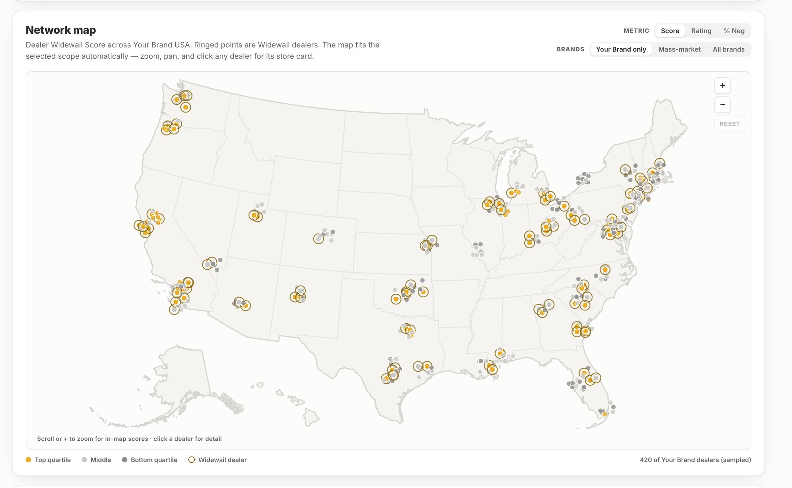Zoom out with the minus button
The height and width of the screenshot is (488, 792).
click(722, 105)
